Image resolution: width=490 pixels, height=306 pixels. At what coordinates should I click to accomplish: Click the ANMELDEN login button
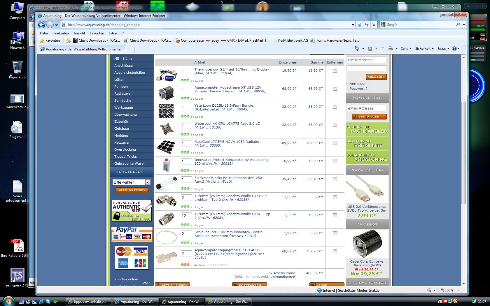(x=376, y=77)
